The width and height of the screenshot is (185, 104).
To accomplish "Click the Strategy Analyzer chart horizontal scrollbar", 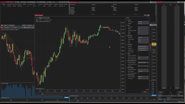I will point(80,92).
